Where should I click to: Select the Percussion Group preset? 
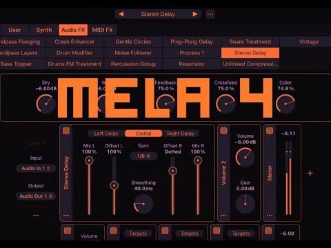133,64
